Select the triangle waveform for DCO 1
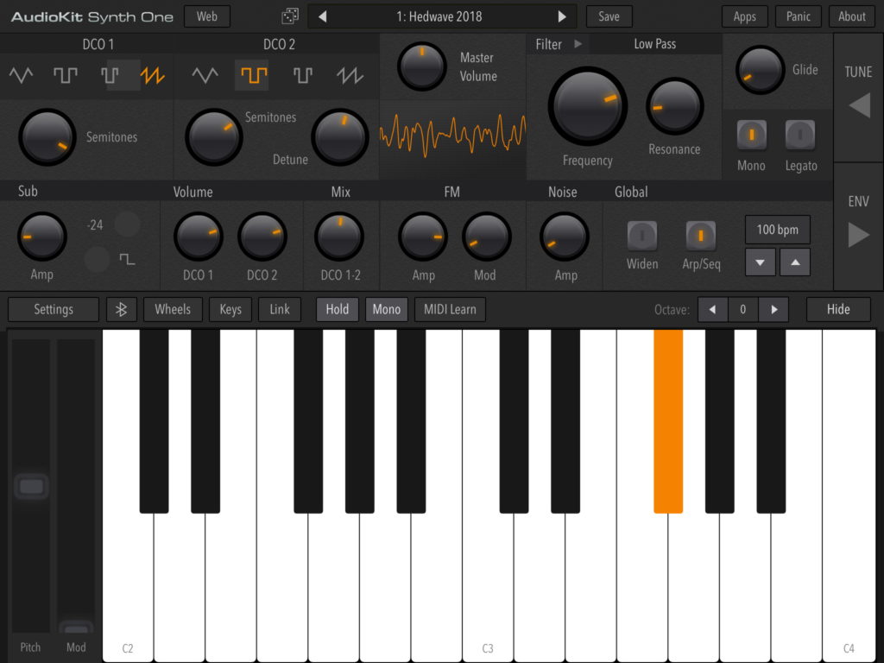 click(22, 75)
